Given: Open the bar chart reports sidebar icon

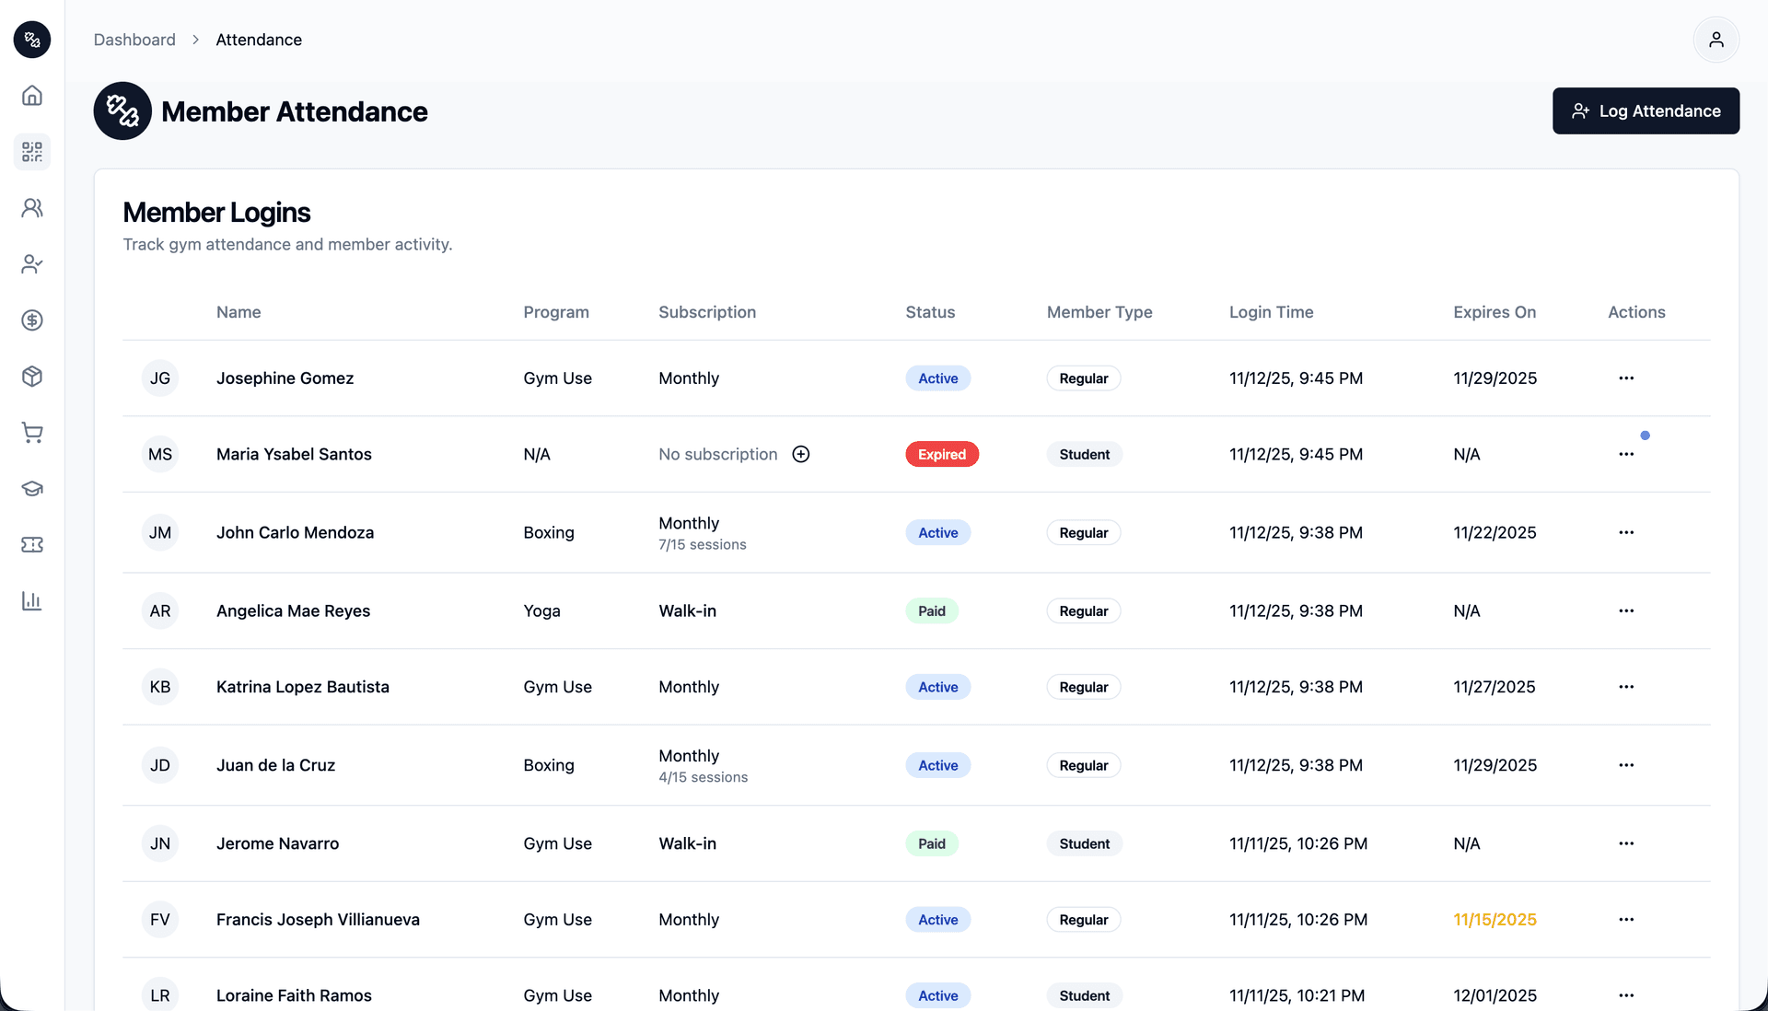Looking at the screenshot, I should [32, 601].
